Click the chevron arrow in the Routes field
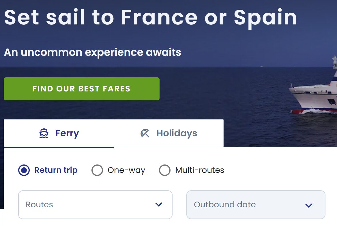337x226 pixels. [159, 205]
